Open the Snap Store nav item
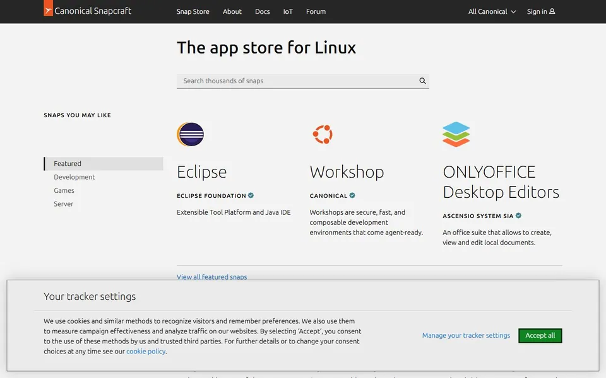This screenshot has height=378, width=606. click(193, 11)
